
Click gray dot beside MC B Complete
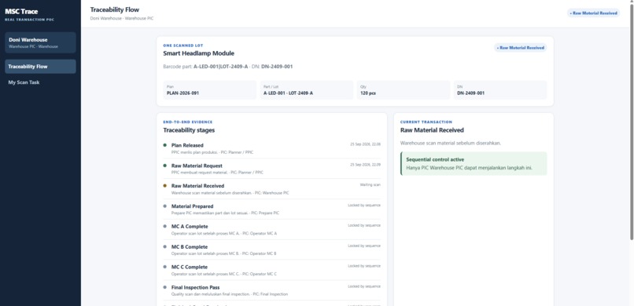pos(165,246)
